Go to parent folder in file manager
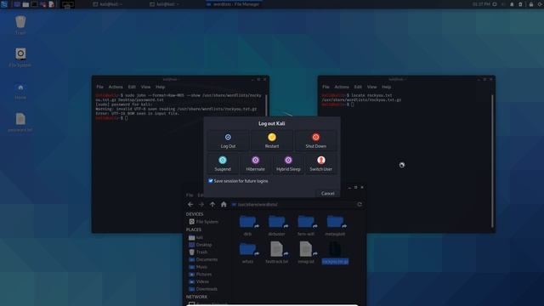 pos(212,204)
